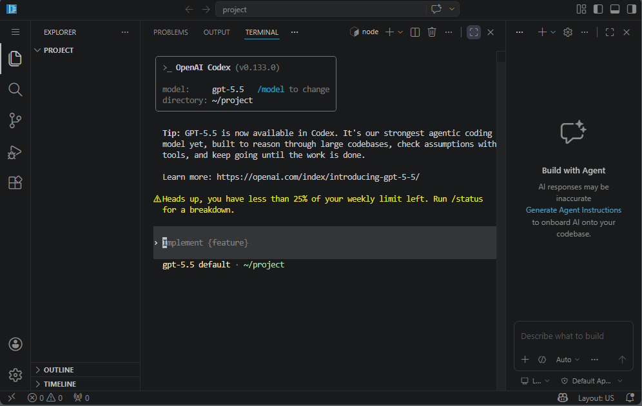Open the Extensions view
Viewport: 642px width, 406px height.
coord(15,182)
